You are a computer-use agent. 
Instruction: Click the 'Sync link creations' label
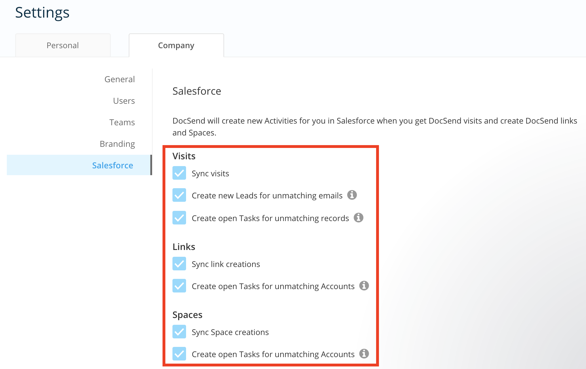(x=226, y=264)
